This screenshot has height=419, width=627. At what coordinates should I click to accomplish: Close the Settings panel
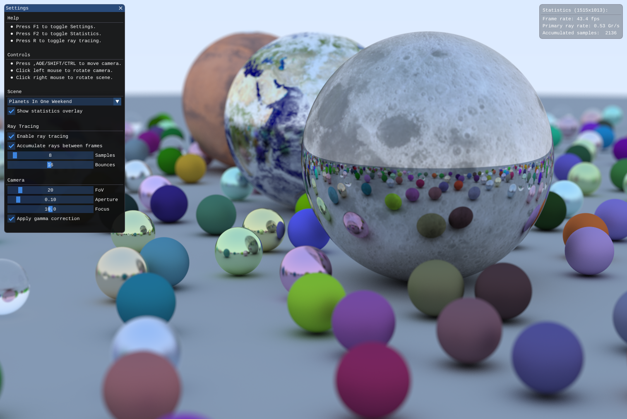click(120, 8)
